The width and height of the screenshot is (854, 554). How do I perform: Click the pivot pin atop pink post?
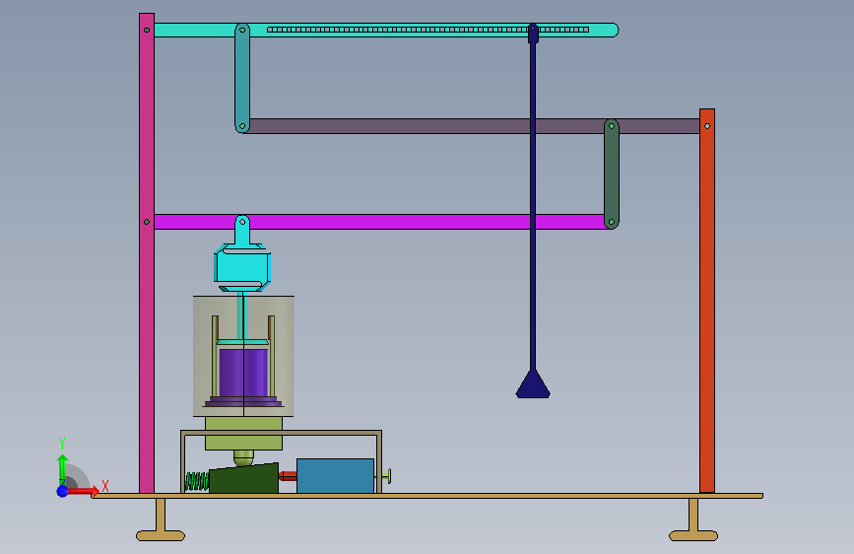pos(147,30)
